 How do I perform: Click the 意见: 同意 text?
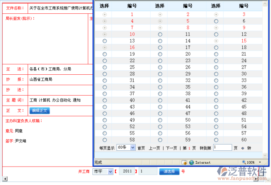pyautogui.click(x=14, y=131)
